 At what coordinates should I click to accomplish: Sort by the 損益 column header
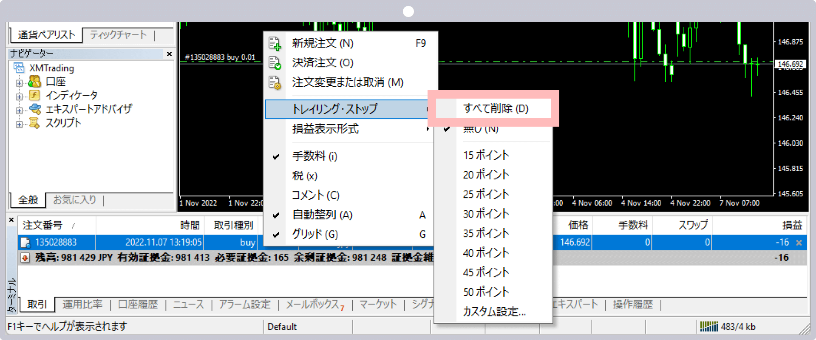click(x=759, y=225)
